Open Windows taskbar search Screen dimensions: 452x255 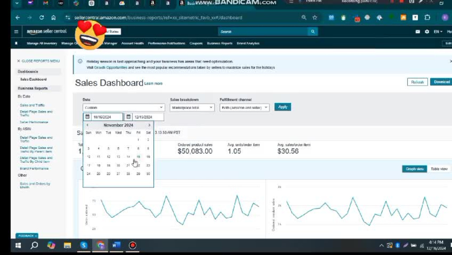pos(34,245)
